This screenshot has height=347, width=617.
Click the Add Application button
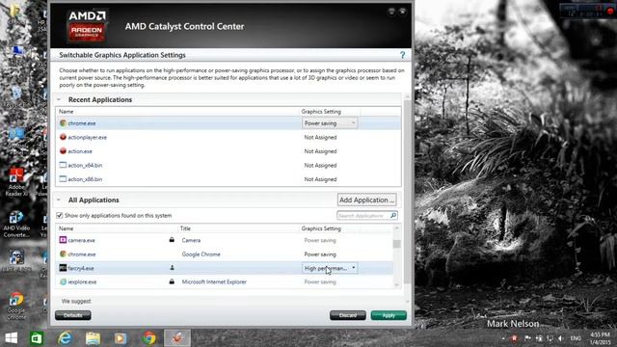[x=366, y=200]
